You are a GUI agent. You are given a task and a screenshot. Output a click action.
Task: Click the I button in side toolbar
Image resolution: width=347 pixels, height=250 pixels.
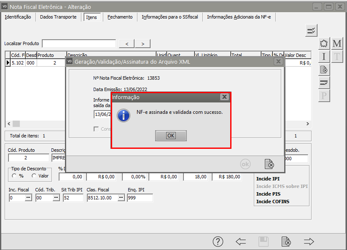click(x=324, y=56)
